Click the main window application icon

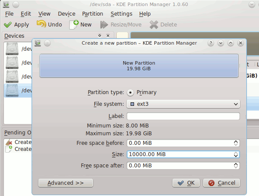pyautogui.click(x=6, y=4)
